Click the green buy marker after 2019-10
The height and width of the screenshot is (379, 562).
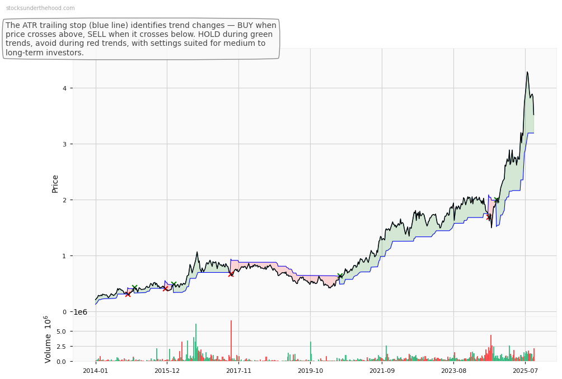click(x=340, y=276)
